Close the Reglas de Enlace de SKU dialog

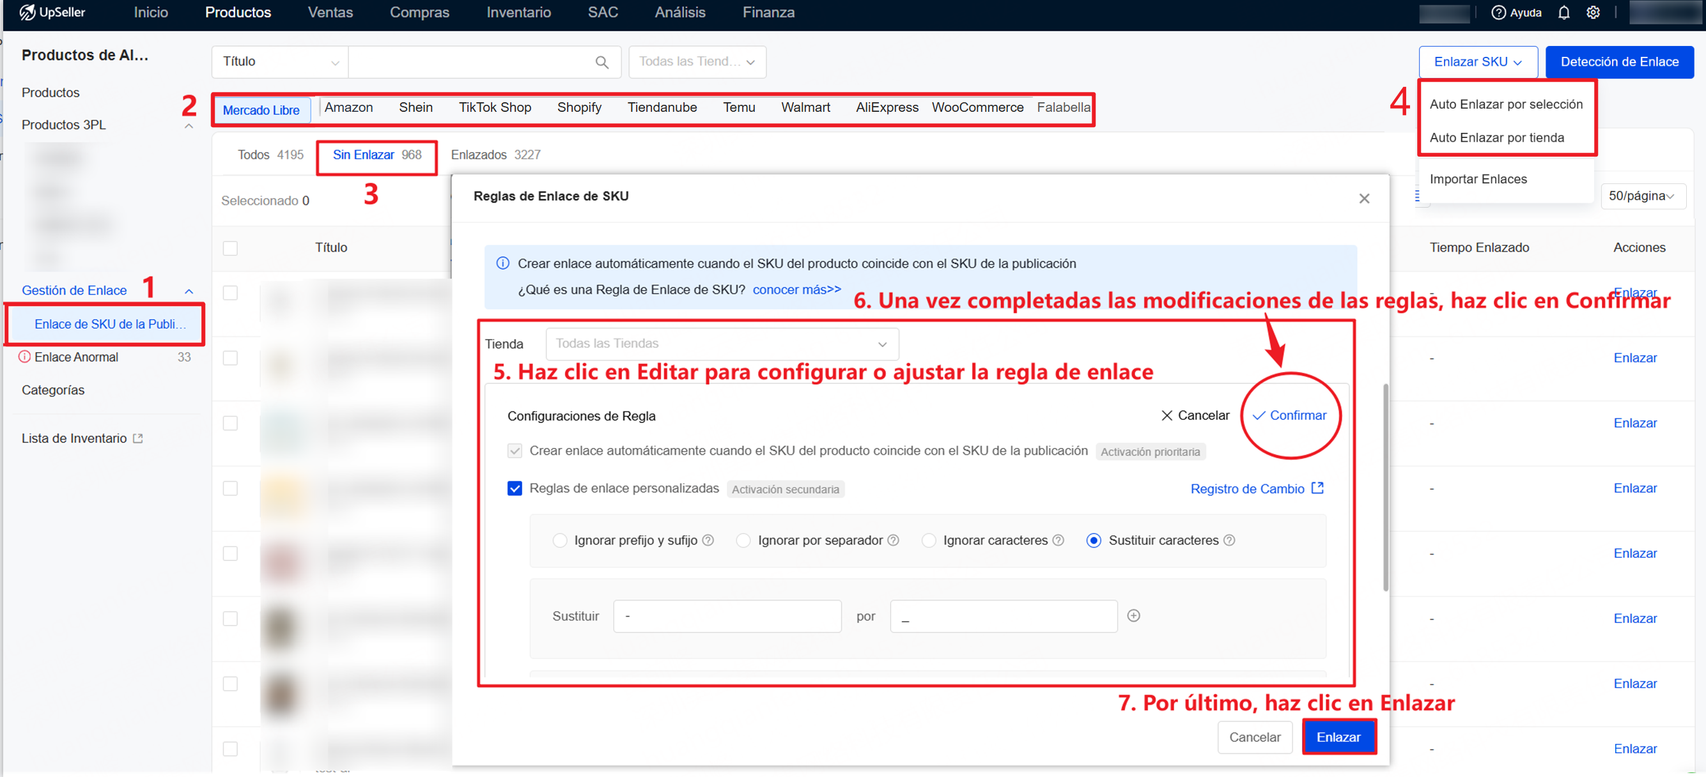click(x=1363, y=199)
